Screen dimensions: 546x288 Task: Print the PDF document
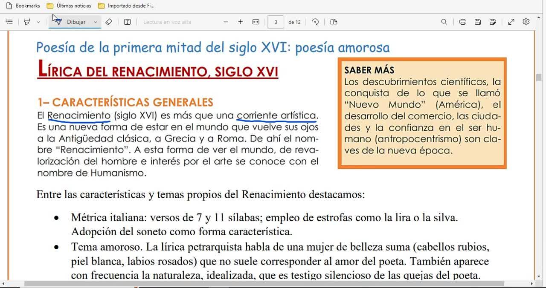point(462,22)
